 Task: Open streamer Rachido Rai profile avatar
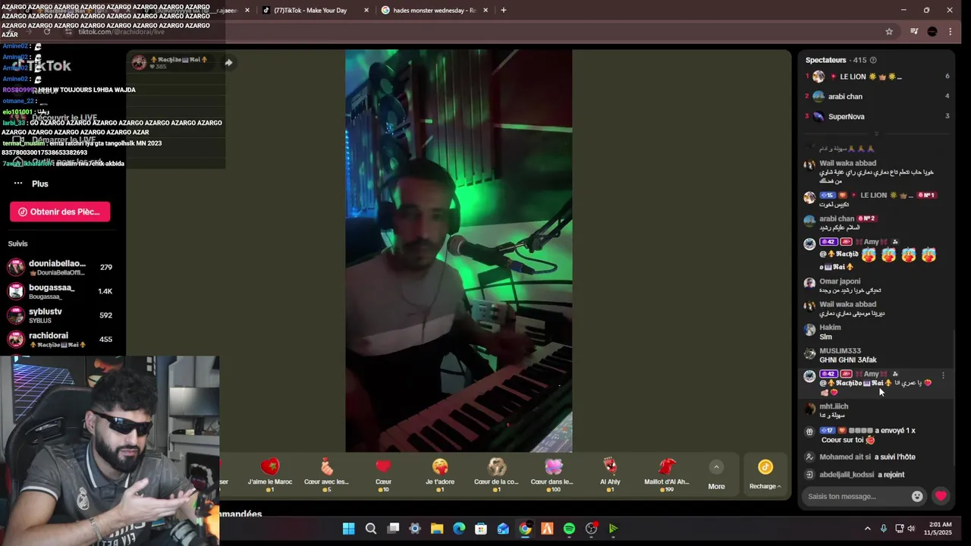point(139,63)
